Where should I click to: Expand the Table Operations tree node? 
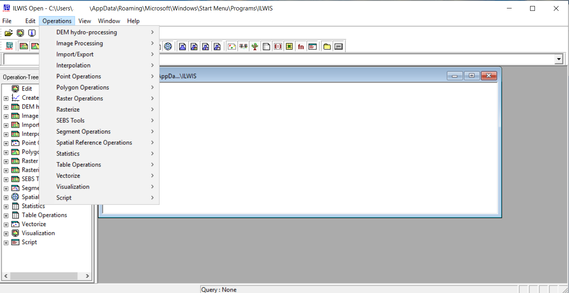coord(6,215)
